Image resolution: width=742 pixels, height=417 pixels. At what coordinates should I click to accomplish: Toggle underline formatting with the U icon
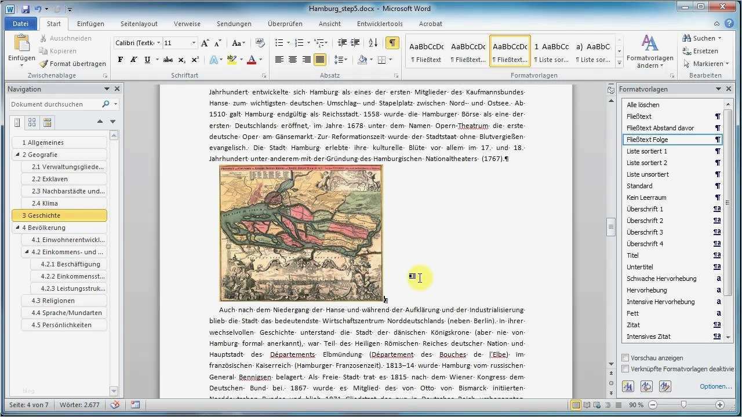click(x=148, y=59)
